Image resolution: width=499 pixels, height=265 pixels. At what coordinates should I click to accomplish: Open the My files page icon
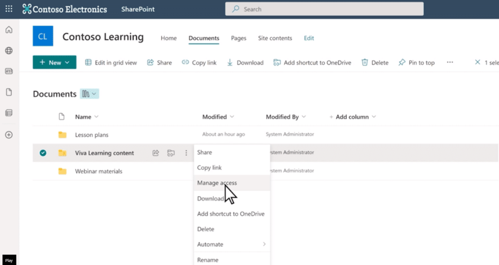(x=9, y=92)
